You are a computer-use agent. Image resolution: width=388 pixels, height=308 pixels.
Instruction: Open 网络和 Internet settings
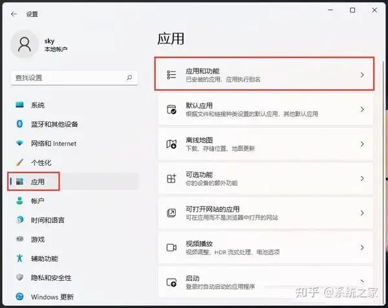[x=73, y=144]
